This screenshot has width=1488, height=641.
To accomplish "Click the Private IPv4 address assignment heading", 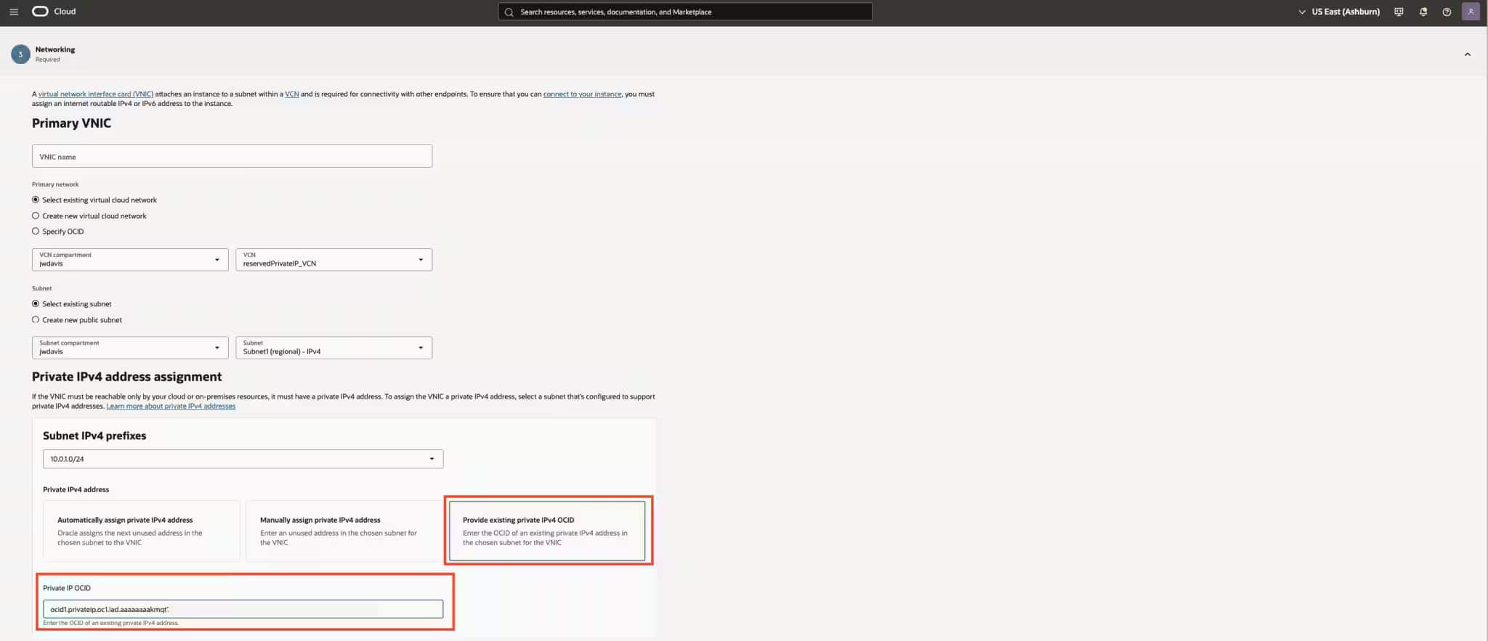I will (x=126, y=376).
